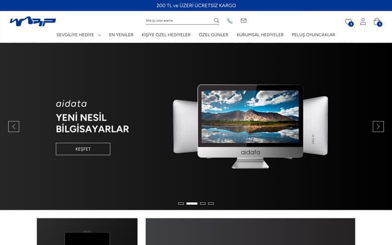Open the KURUMSAL HEDİYELER menu

[x=260, y=35]
